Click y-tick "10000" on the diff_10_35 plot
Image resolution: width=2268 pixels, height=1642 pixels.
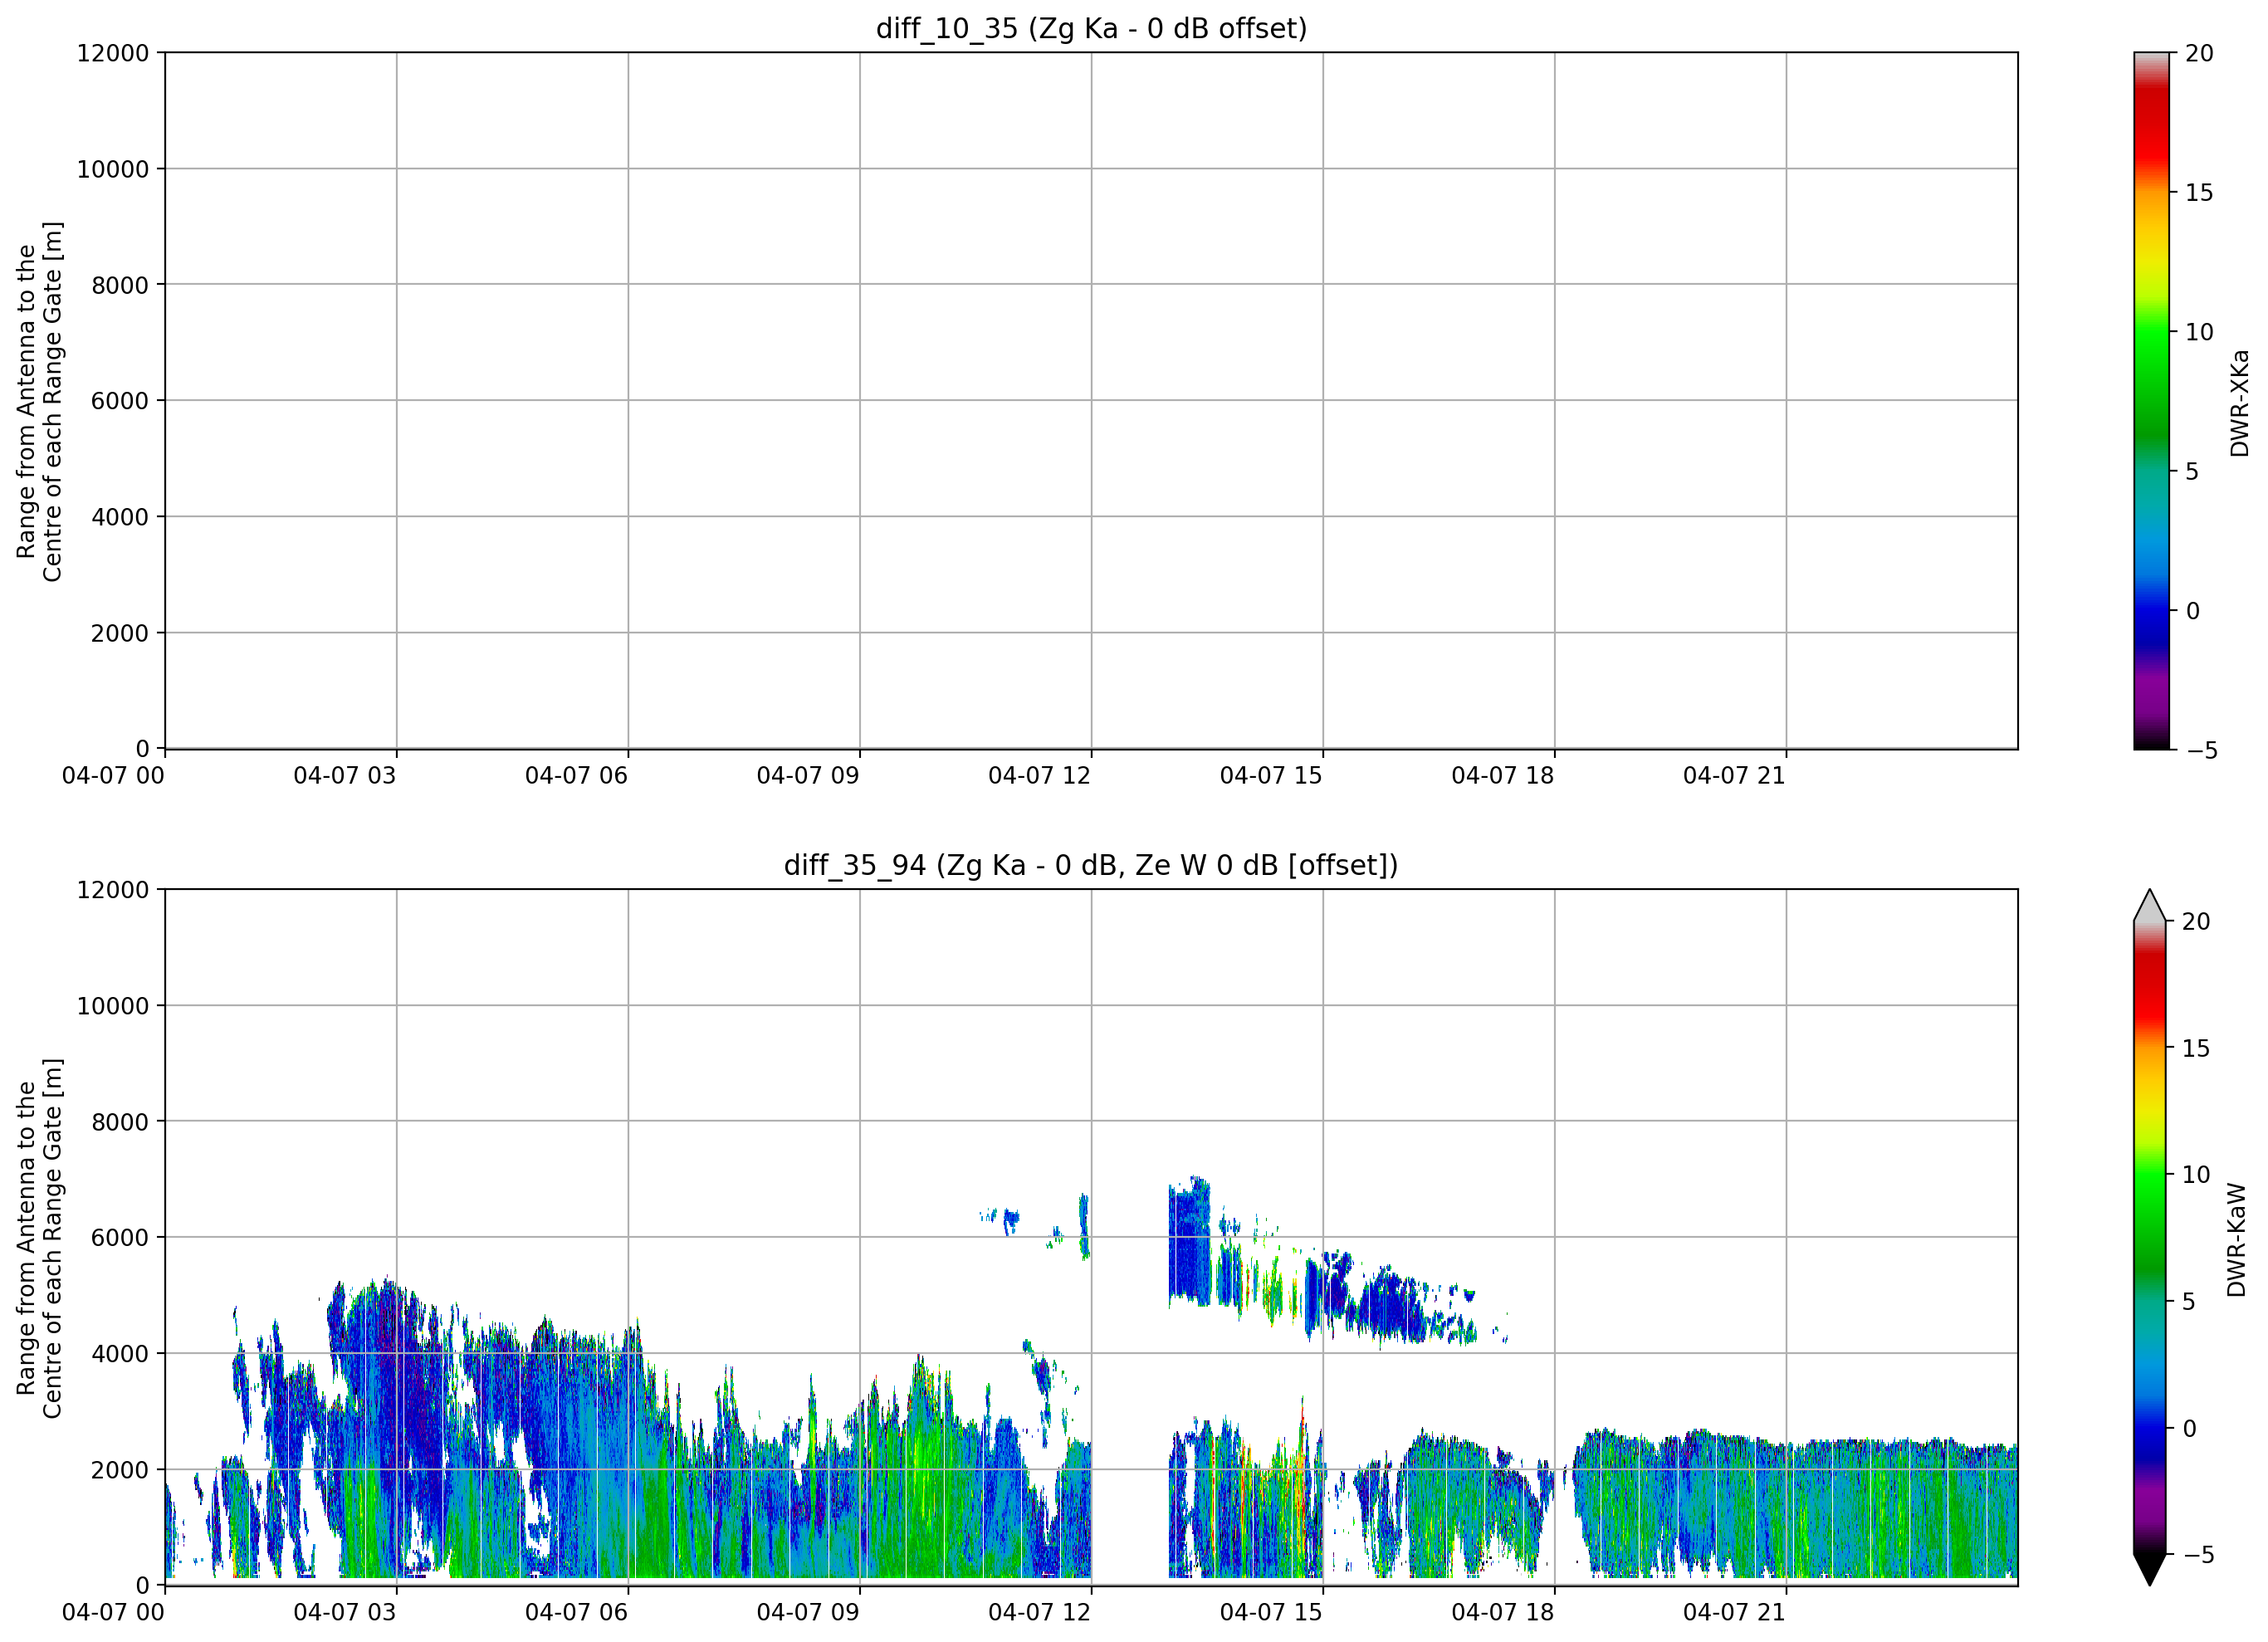tap(113, 169)
